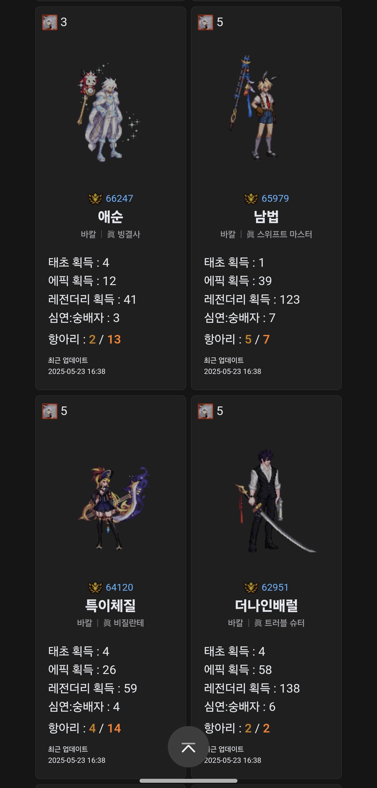Click the portrait icon on 애순 card
Image resolution: width=377 pixels, height=788 pixels.
50,22
